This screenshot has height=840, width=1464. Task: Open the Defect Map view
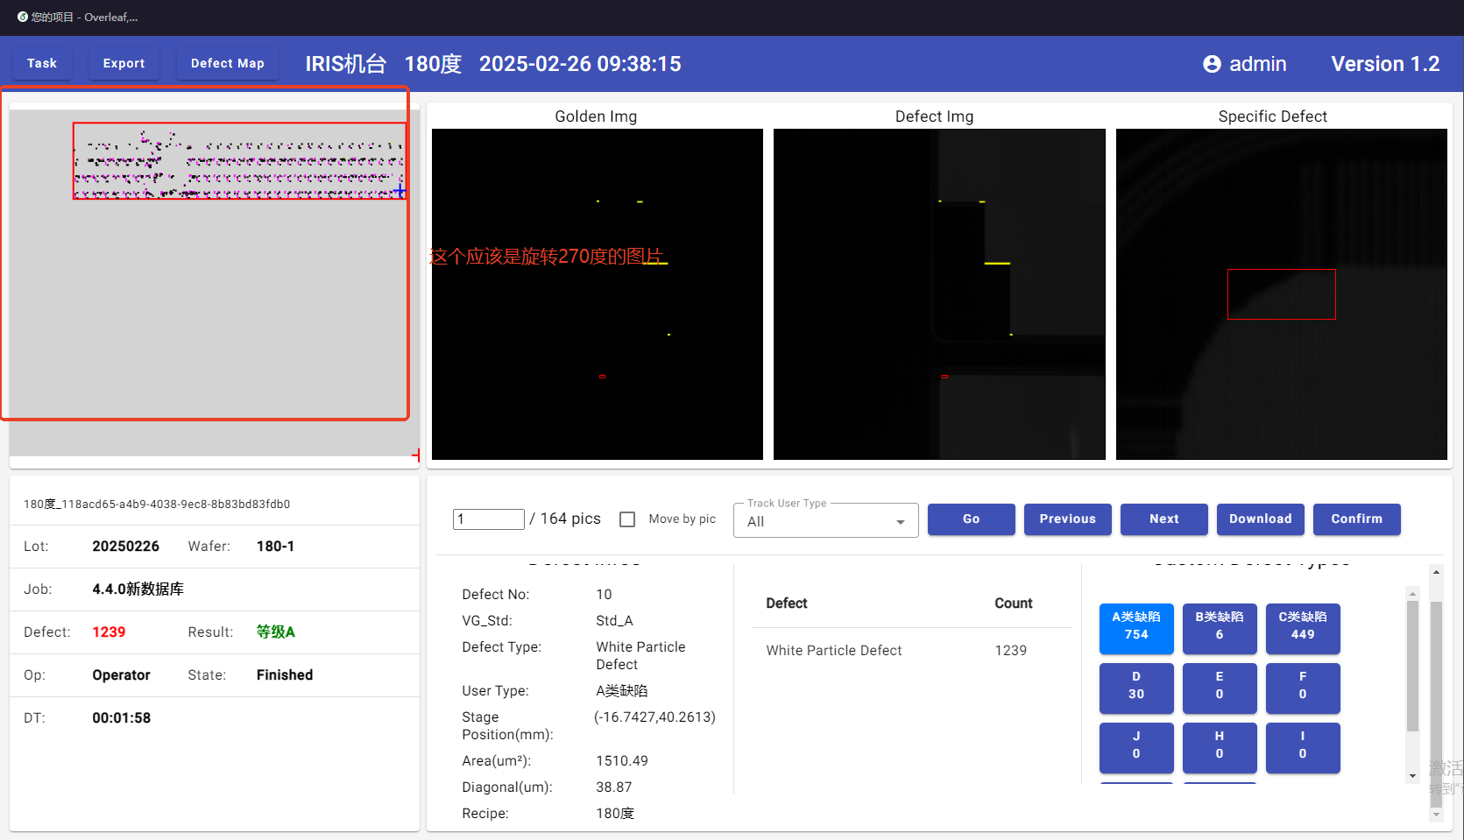coord(228,63)
